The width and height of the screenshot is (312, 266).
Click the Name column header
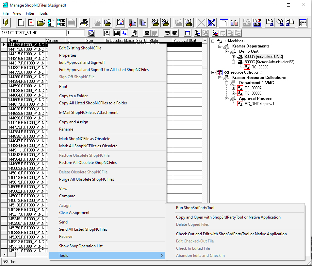(x=26, y=41)
